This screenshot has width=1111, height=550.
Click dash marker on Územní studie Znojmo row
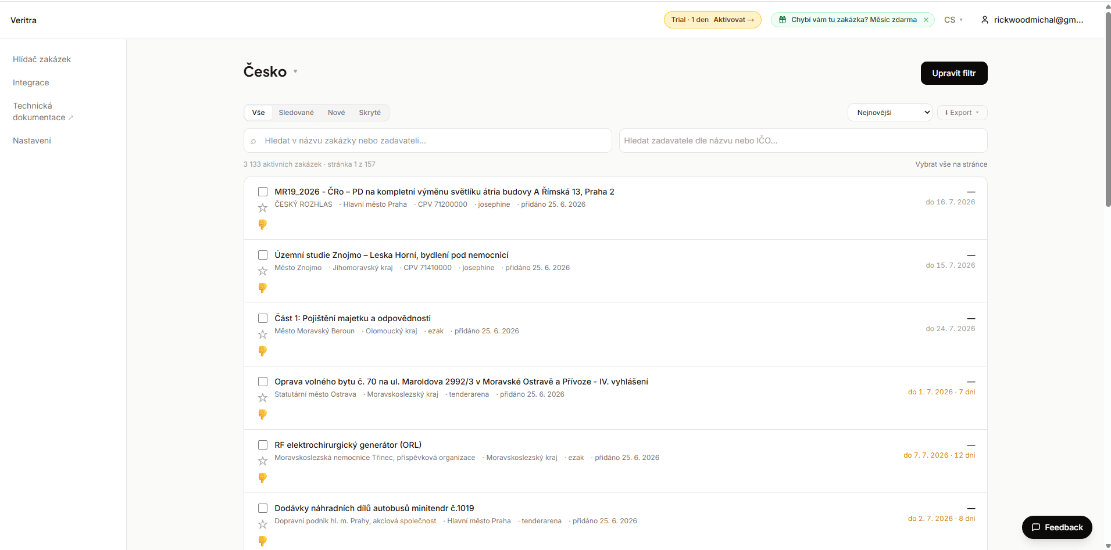(971, 255)
